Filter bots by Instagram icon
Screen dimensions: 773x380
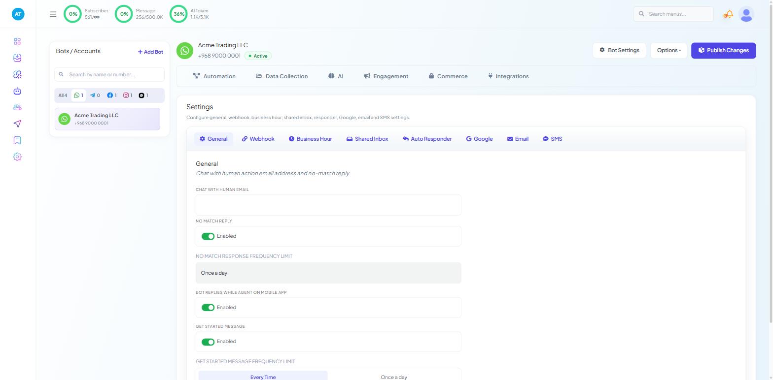pyautogui.click(x=128, y=95)
